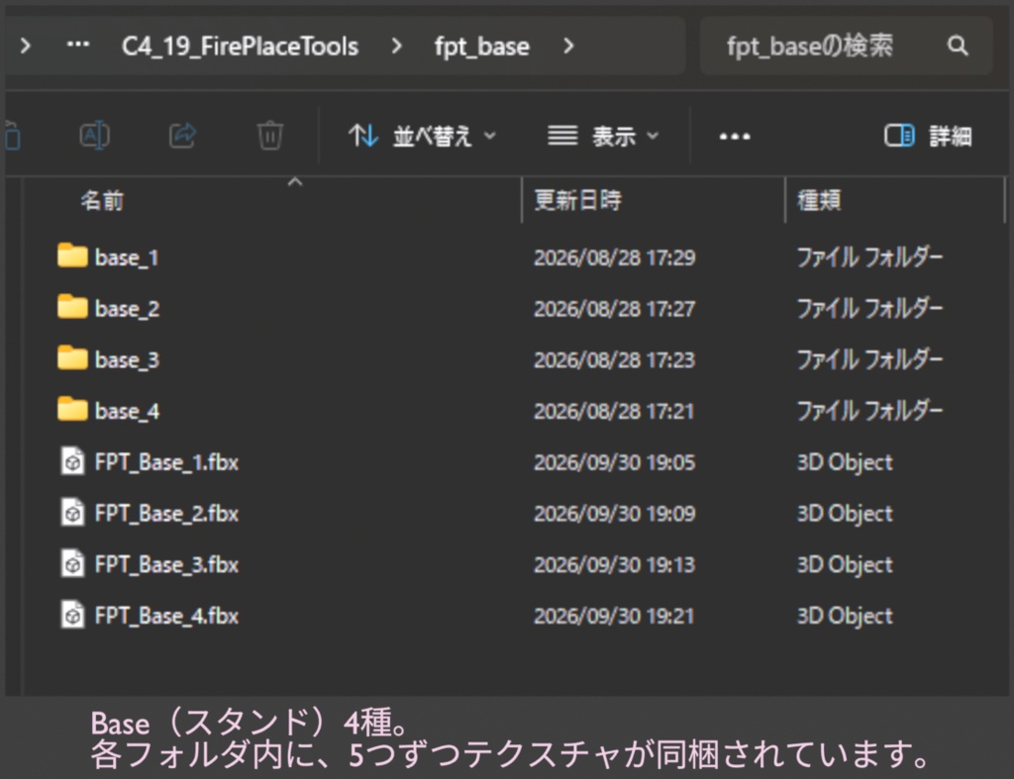Screen dimensions: 1014x779
Task: Select the FPT_Base_3.fbx 3D object icon
Action: click(x=72, y=563)
